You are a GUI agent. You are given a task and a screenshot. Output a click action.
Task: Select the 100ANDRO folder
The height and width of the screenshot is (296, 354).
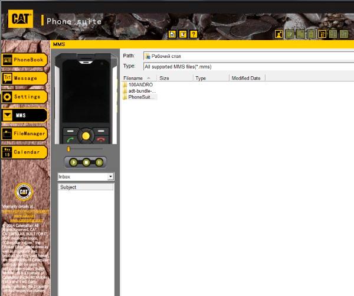[140, 84]
